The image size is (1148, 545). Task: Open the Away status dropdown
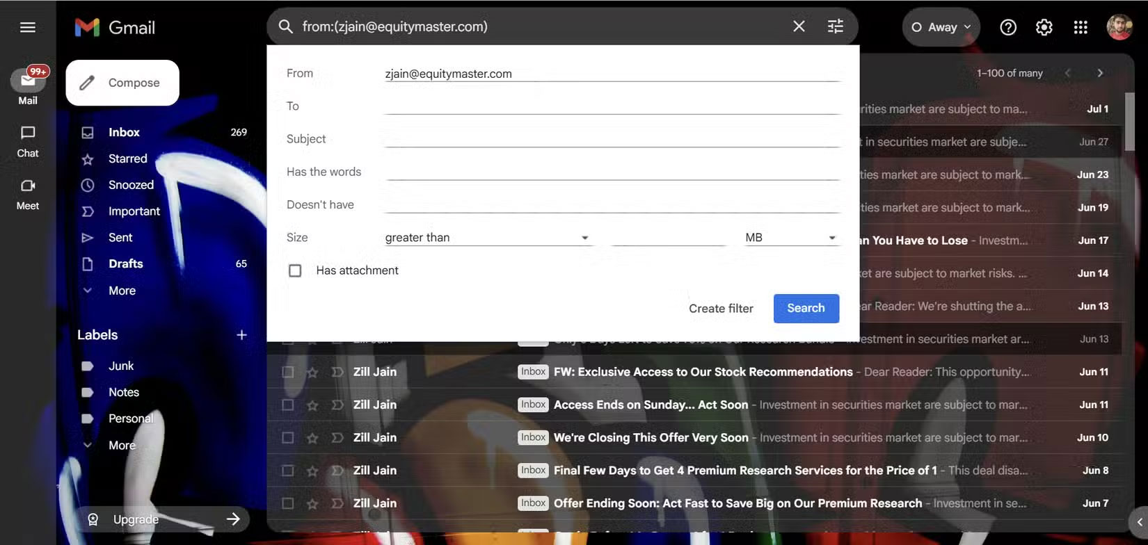(x=941, y=27)
